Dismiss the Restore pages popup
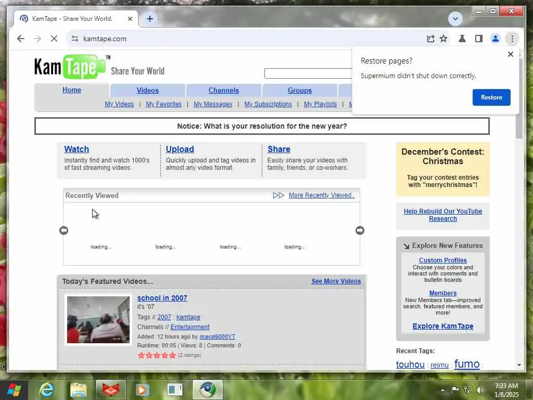Screen dimensions: 533x400 pyautogui.click(x=510, y=54)
